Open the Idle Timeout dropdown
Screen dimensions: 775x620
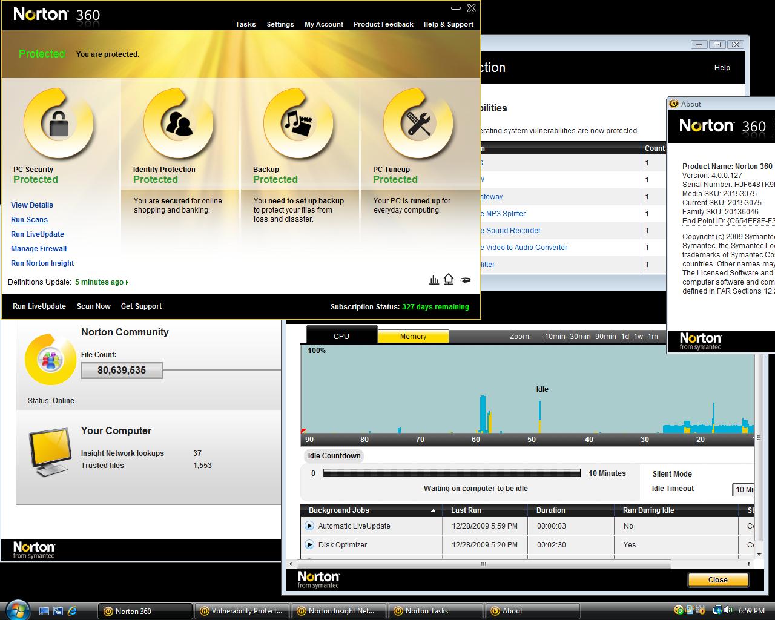[744, 489]
